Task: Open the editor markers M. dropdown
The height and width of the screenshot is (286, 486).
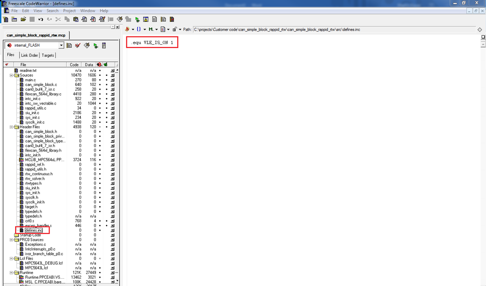Action: (153, 30)
